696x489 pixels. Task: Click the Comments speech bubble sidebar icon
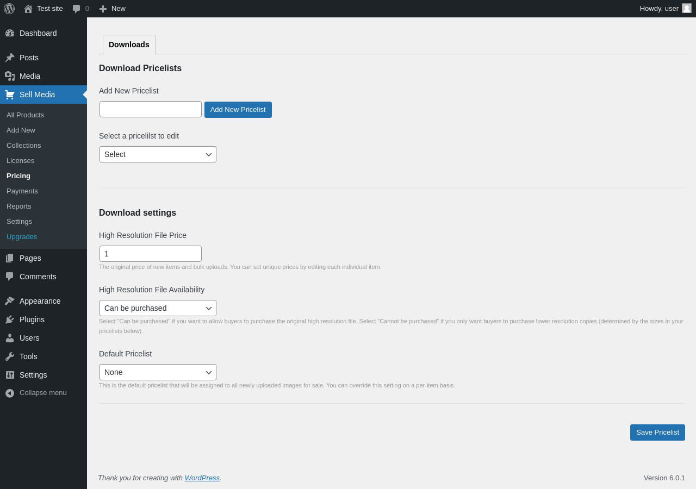(x=10, y=277)
